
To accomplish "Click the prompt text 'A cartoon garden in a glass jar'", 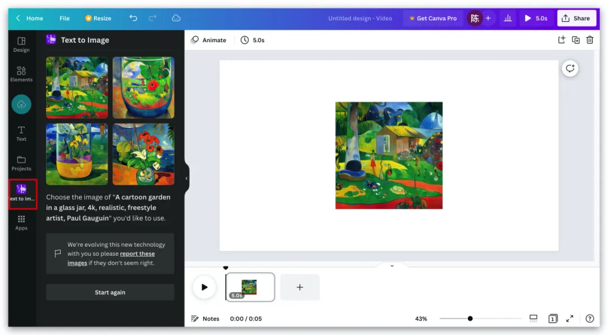I will point(108,202).
